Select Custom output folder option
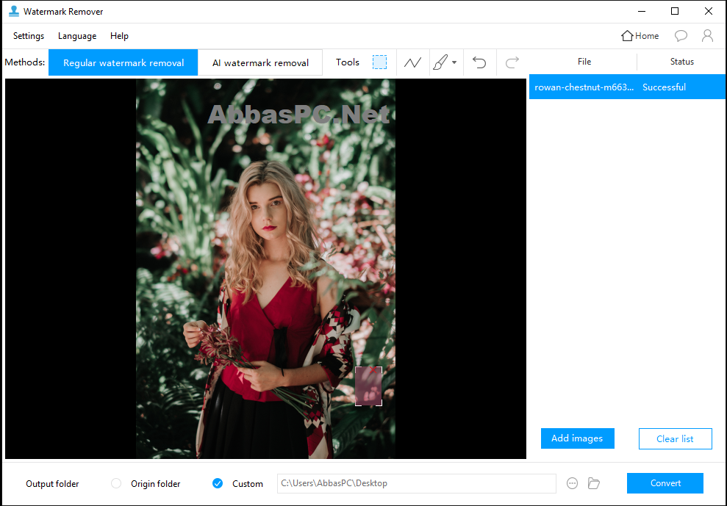This screenshot has width=727, height=506. click(x=217, y=483)
